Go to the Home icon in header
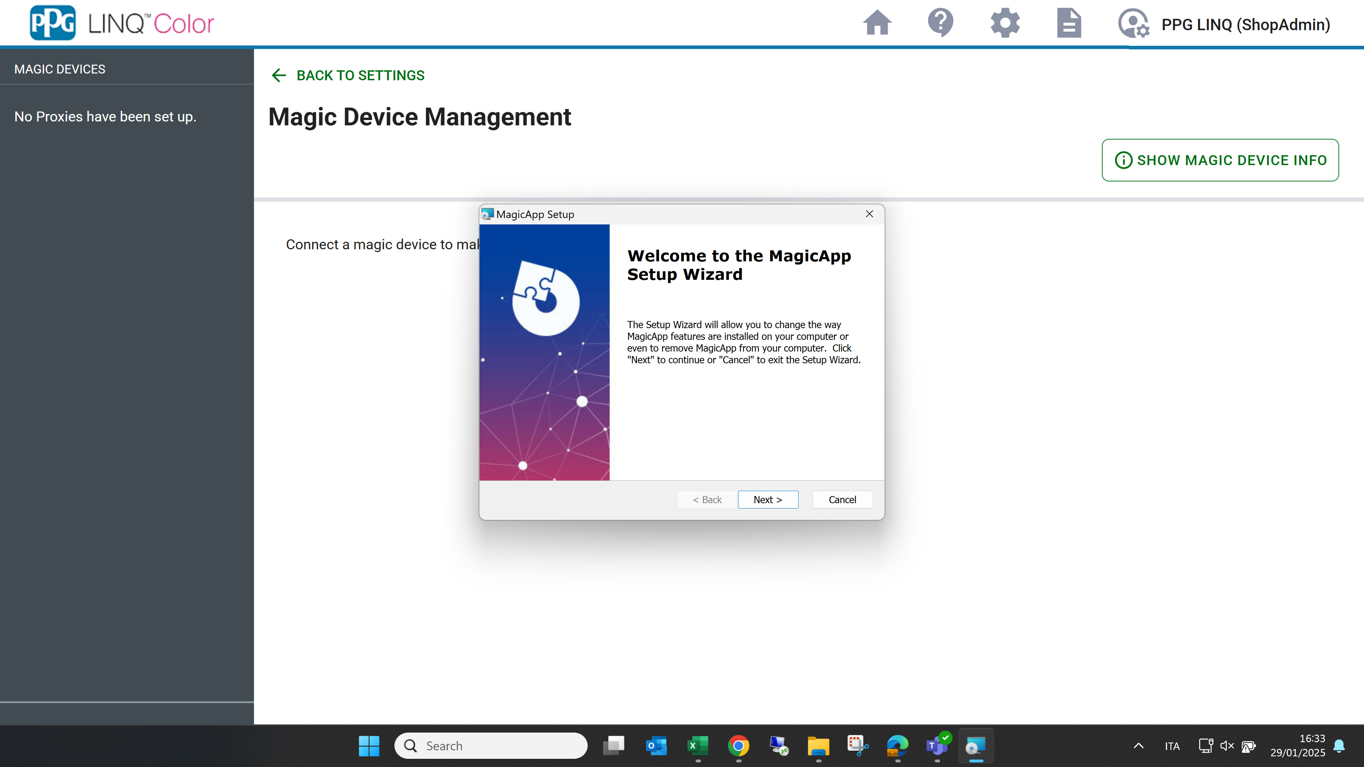 (877, 23)
